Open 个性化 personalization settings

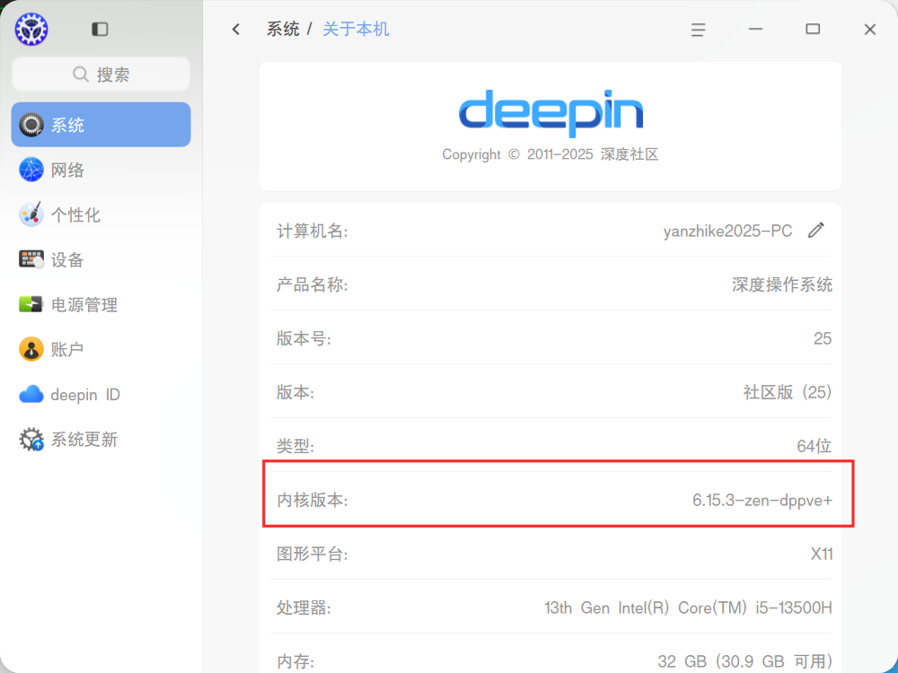[x=101, y=214]
